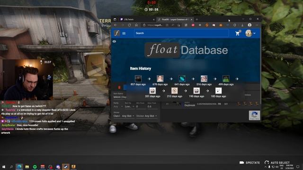This screenshot has width=303, height=170.
Task: Open owner avatar from 190 days ago
Action: click(x=196, y=91)
